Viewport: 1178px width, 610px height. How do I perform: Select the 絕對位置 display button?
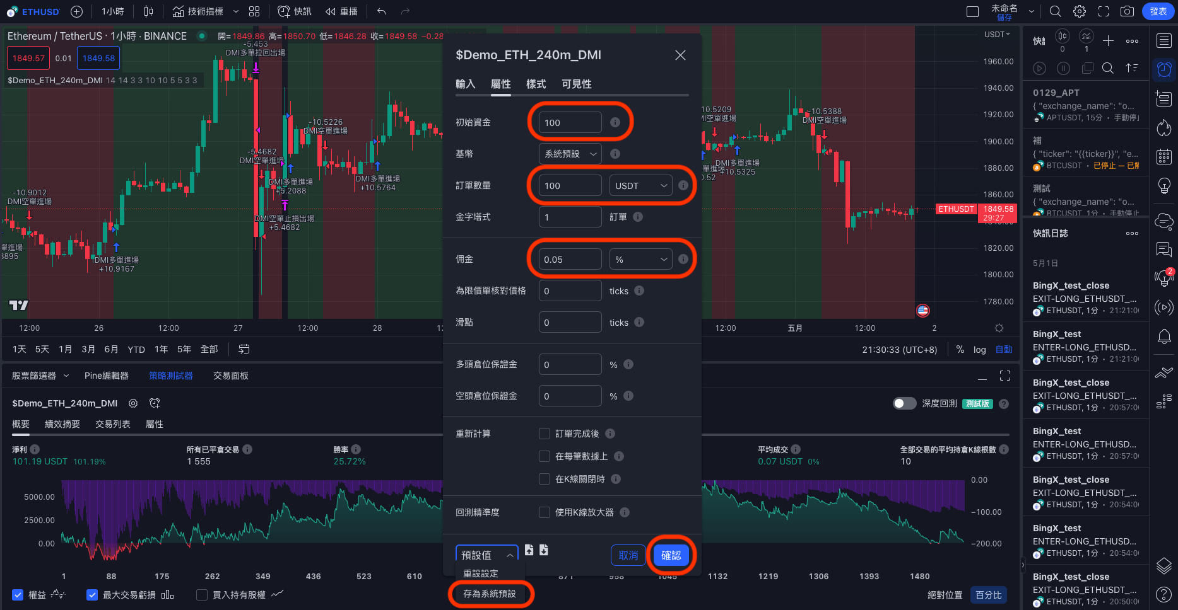click(945, 595)
